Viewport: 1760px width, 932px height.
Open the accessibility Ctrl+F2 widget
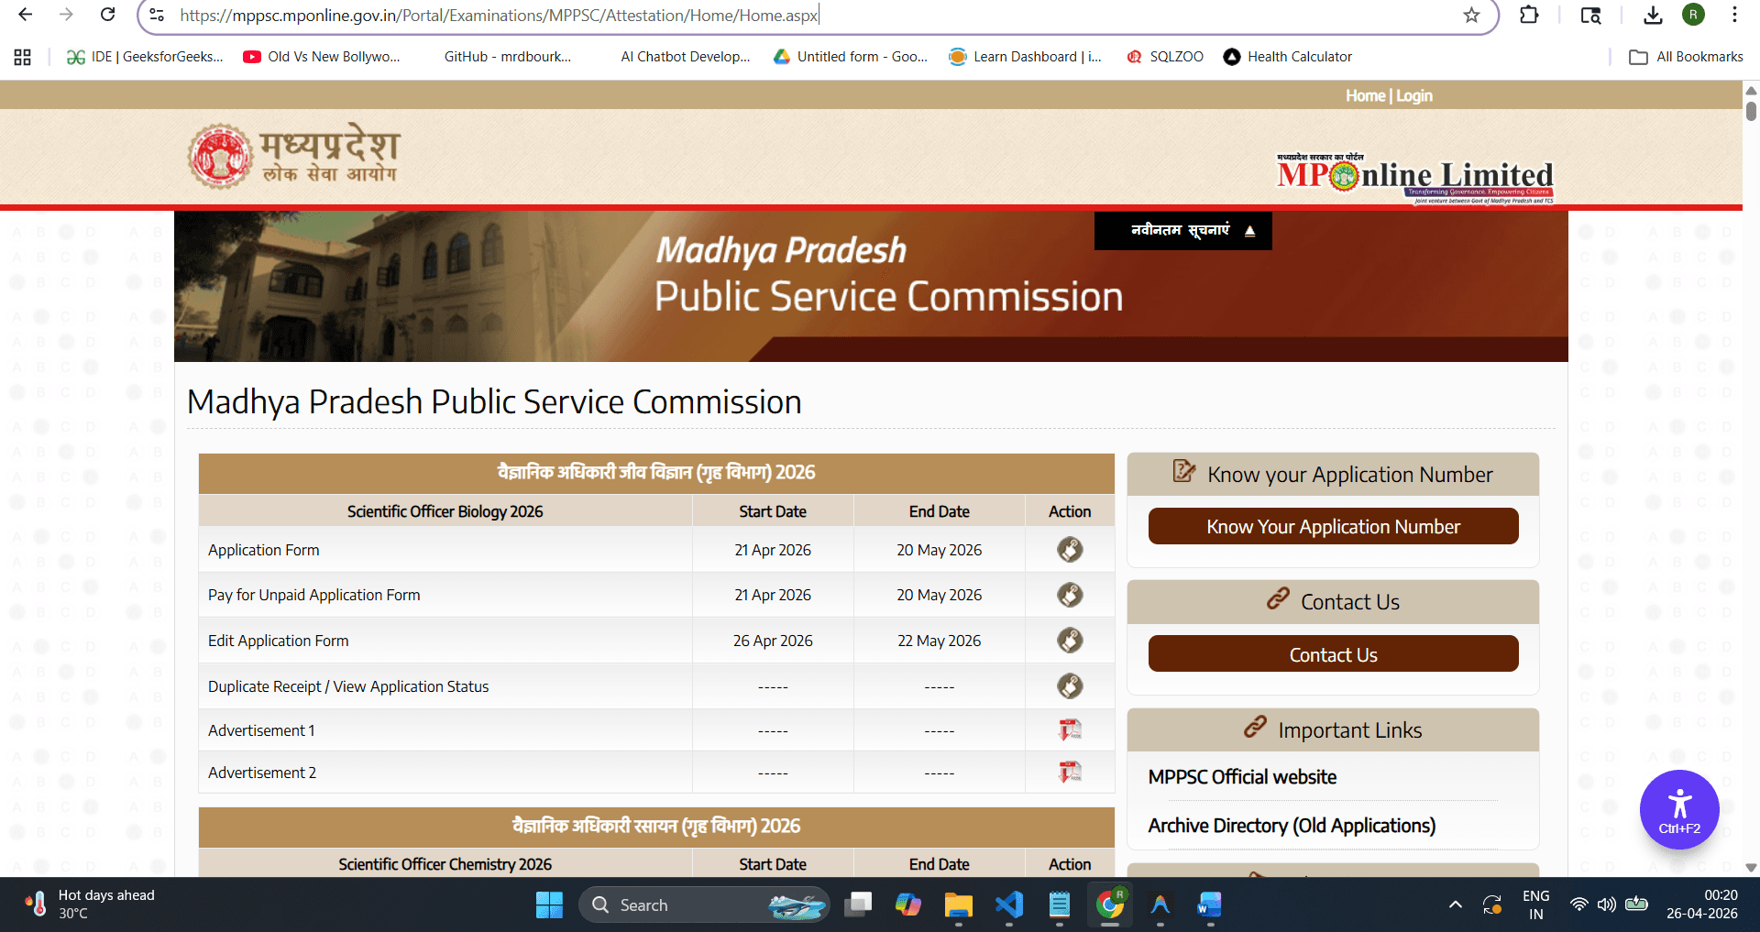1679,809
